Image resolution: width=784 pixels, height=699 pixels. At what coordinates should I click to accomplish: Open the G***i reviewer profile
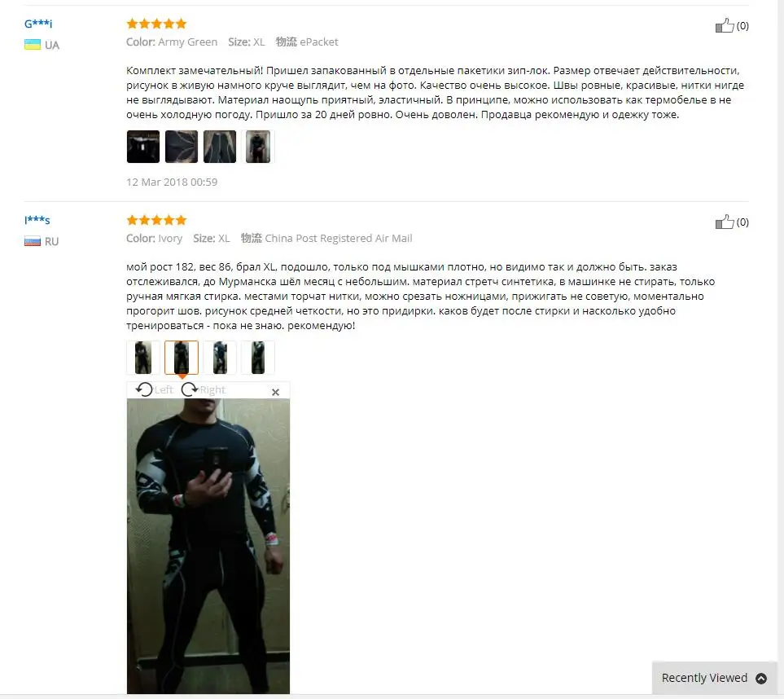point(38,24)
